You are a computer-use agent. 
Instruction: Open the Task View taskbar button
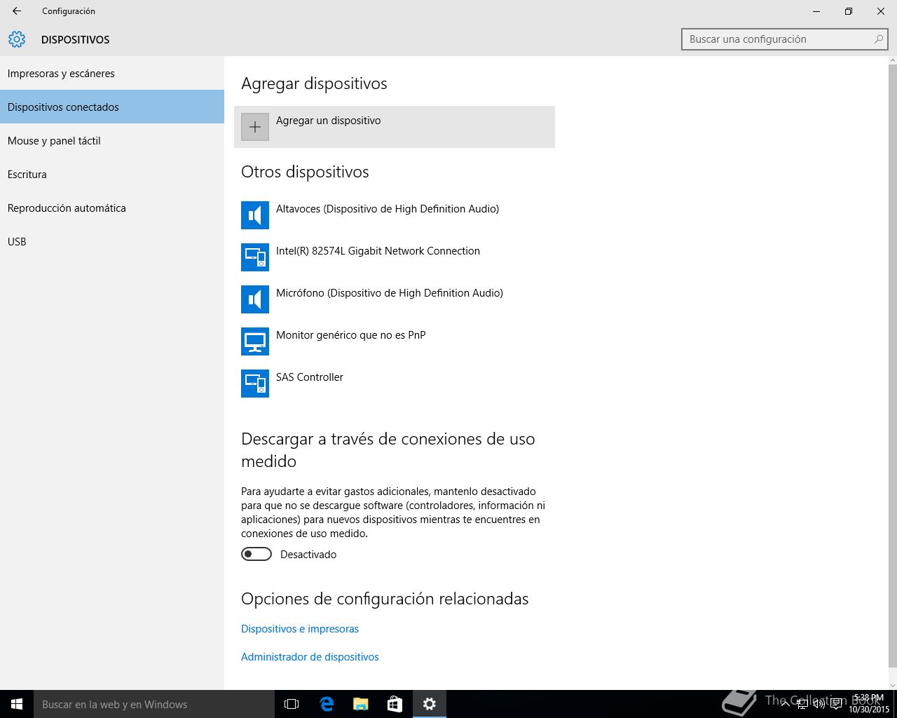292,704
